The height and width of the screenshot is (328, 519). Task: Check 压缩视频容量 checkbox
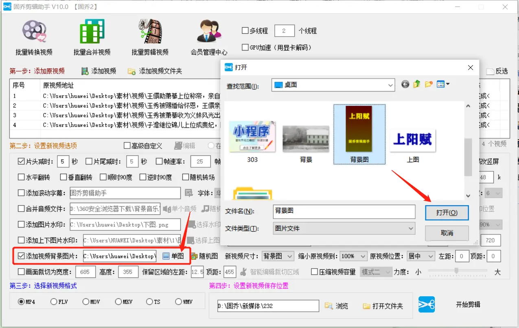[314, 272]
